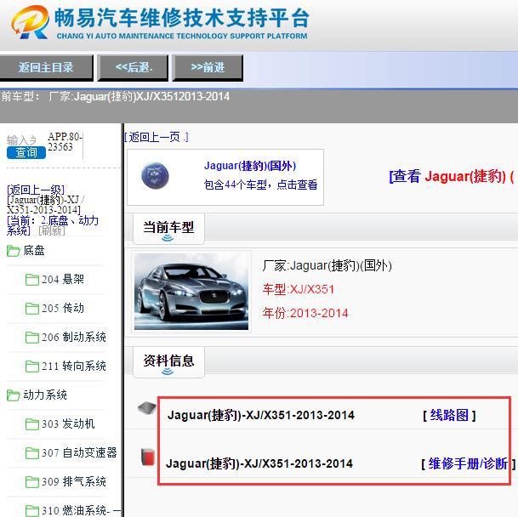The width and height of the screenshot is (518, 517).
Task: Open the 线路图 link
Action: [x=449, y=415]
